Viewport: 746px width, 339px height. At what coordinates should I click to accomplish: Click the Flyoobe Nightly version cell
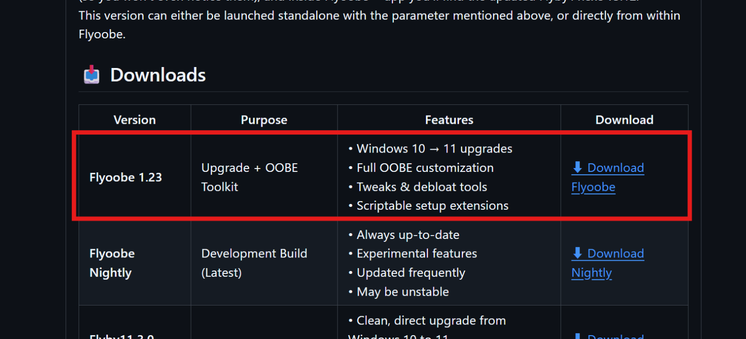pos(112,263)
